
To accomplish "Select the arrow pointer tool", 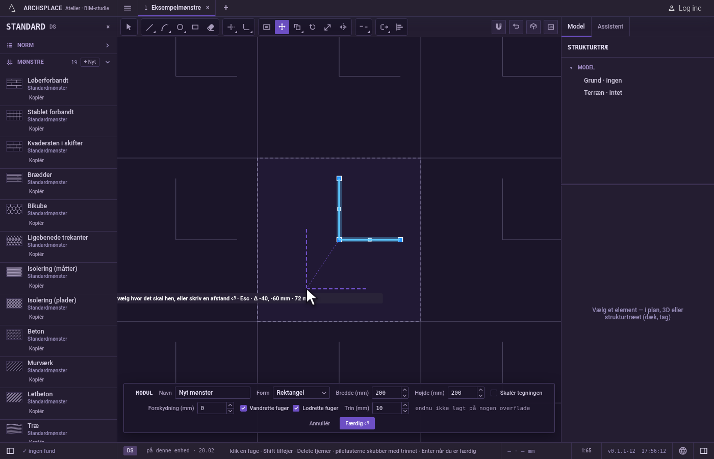I will (129, 27).
